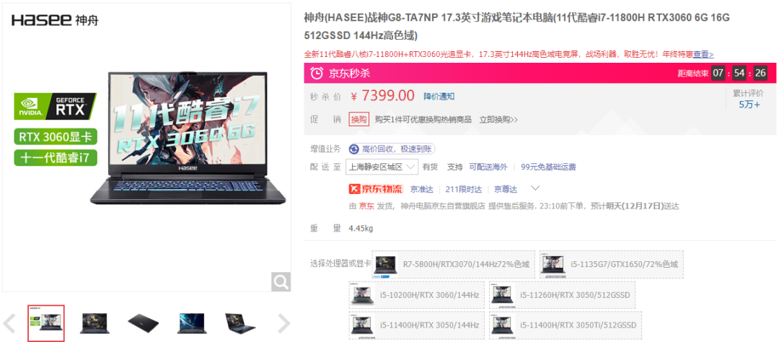Select the second thumbnail front view laptop
The height and width of the screenshot is (342, 779).
(94, 323)
